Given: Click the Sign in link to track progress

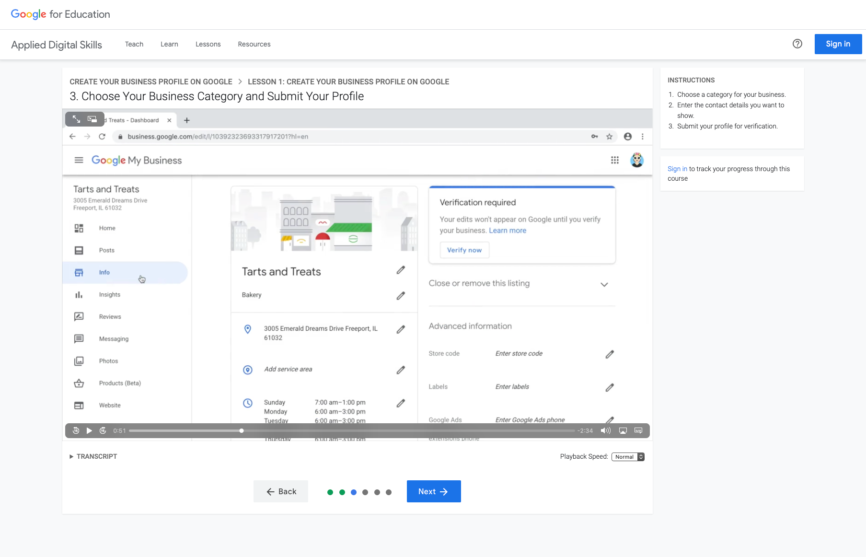Looking at the screenshot, I should pos(677,169).
